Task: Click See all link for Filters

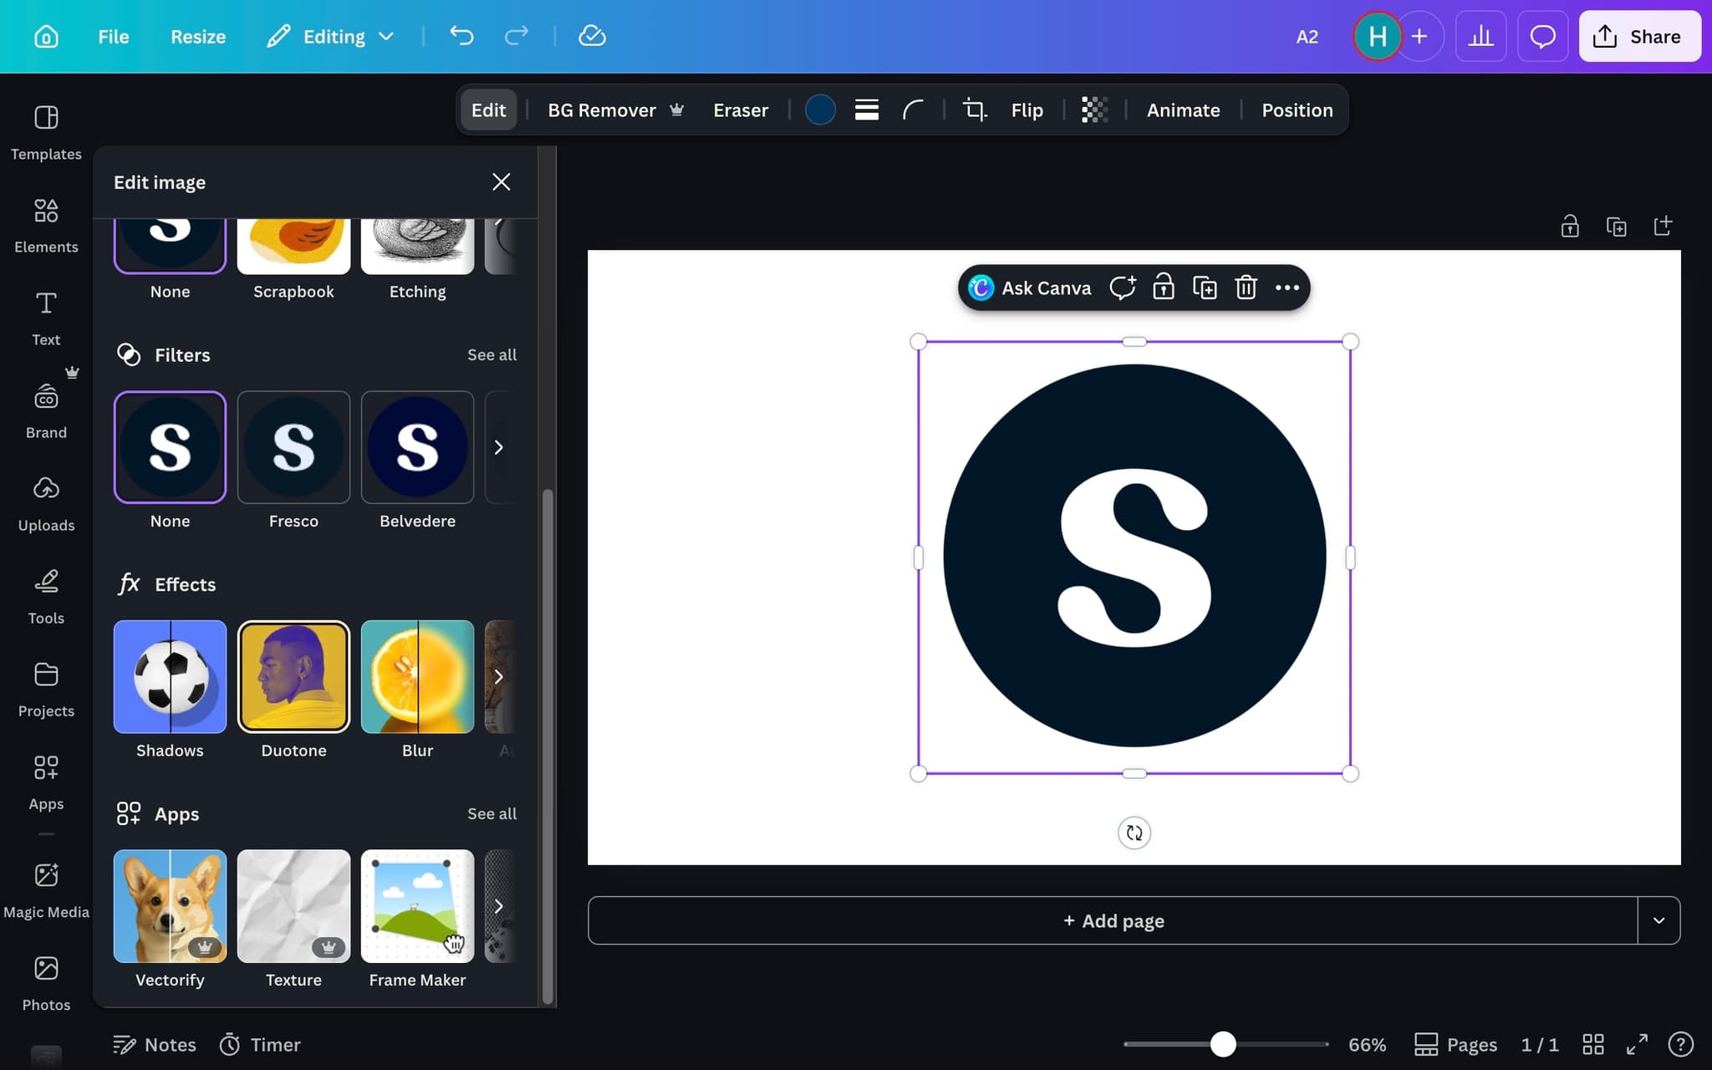Action: click(492, 354)
